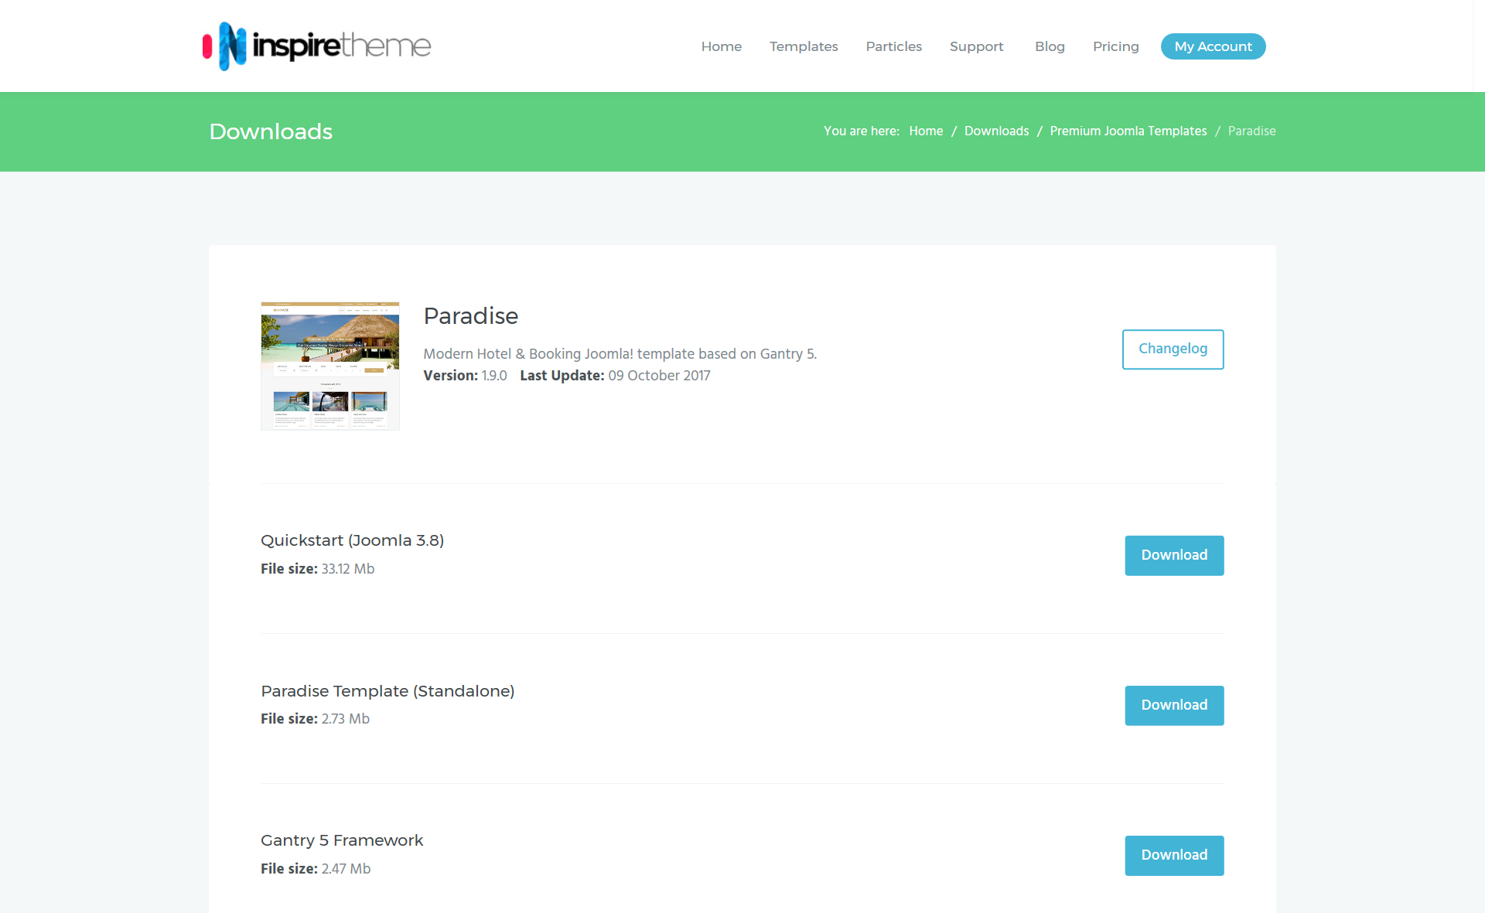Toggle the My Account dropdown menu
The image size is (1485, 913).
[x=1214, y=46]
